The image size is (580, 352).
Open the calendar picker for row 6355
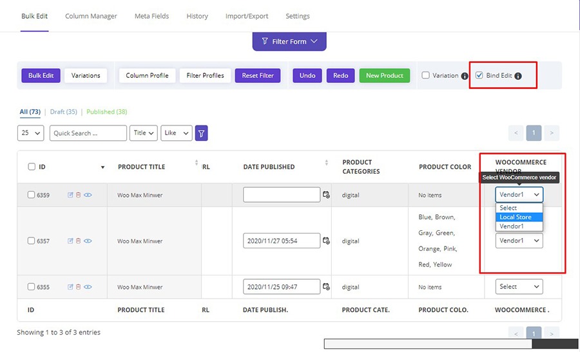pyautogui.click(x=326, y=286)
